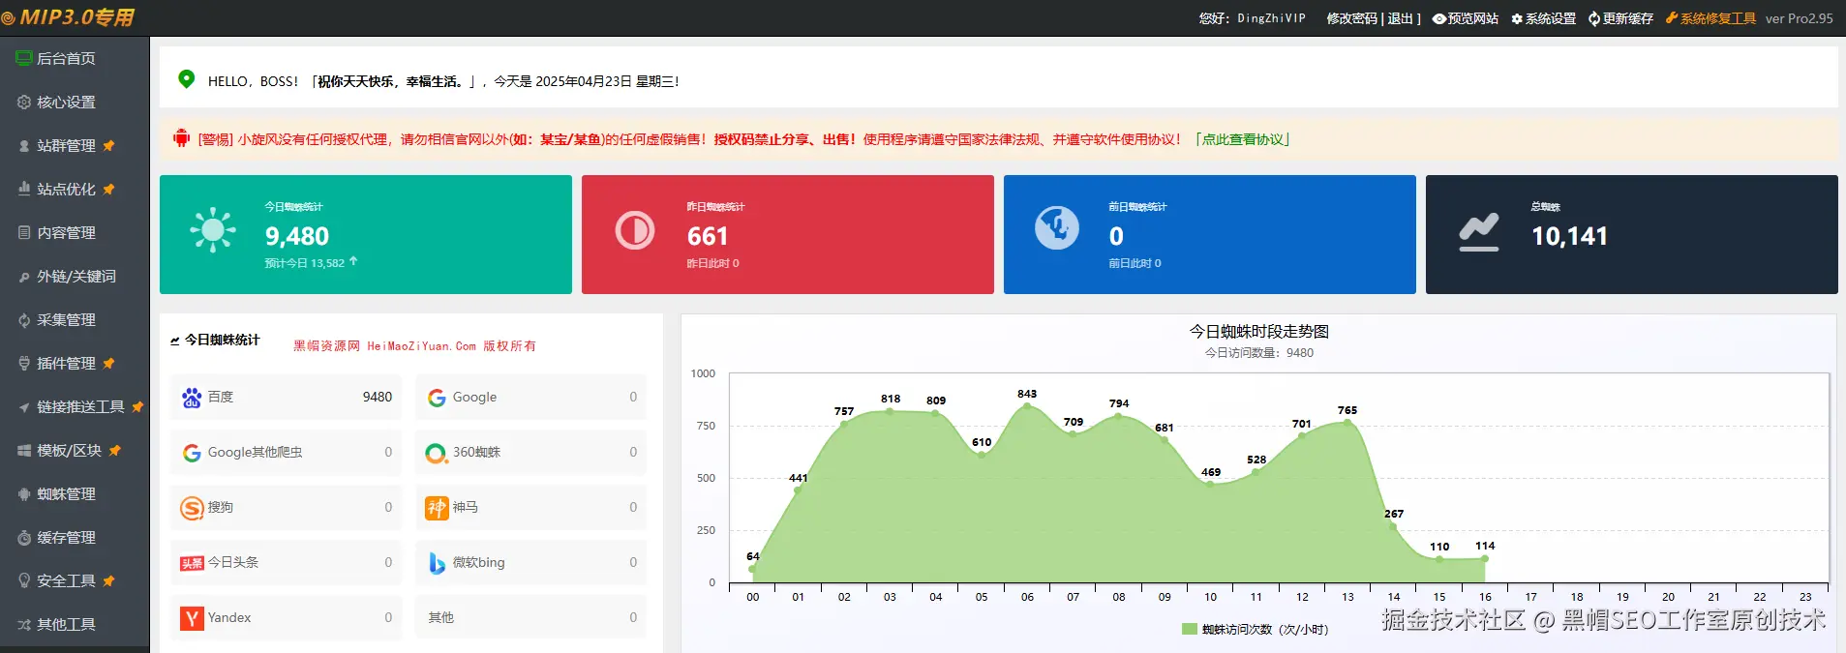Click the 今日蜘蛛时段走势图 chart title

(x=1258, y=331)
